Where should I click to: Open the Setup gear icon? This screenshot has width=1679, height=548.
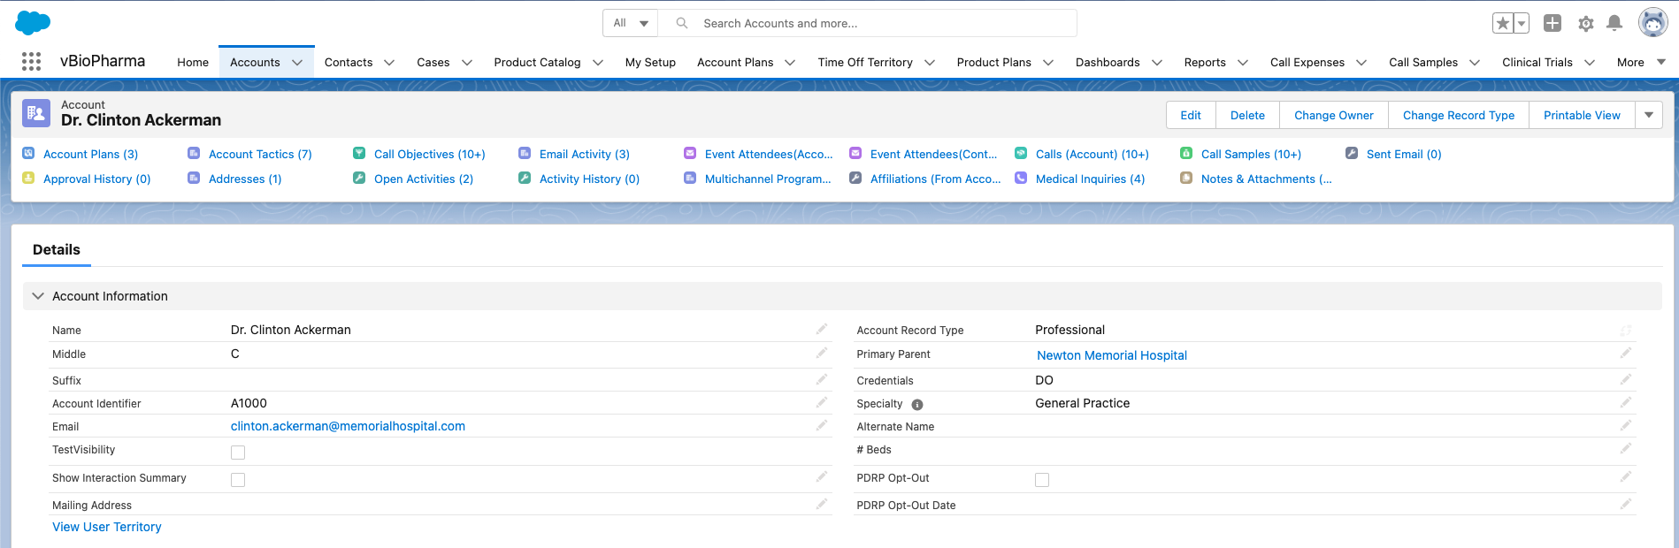coord(1585,24)
